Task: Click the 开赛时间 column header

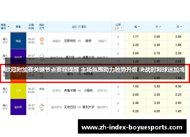Action: (31, 27)
